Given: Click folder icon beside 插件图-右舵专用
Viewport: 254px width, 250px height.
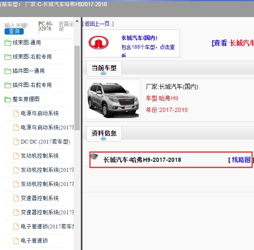Looking at the screenshot, I should (x=8, y=85).
